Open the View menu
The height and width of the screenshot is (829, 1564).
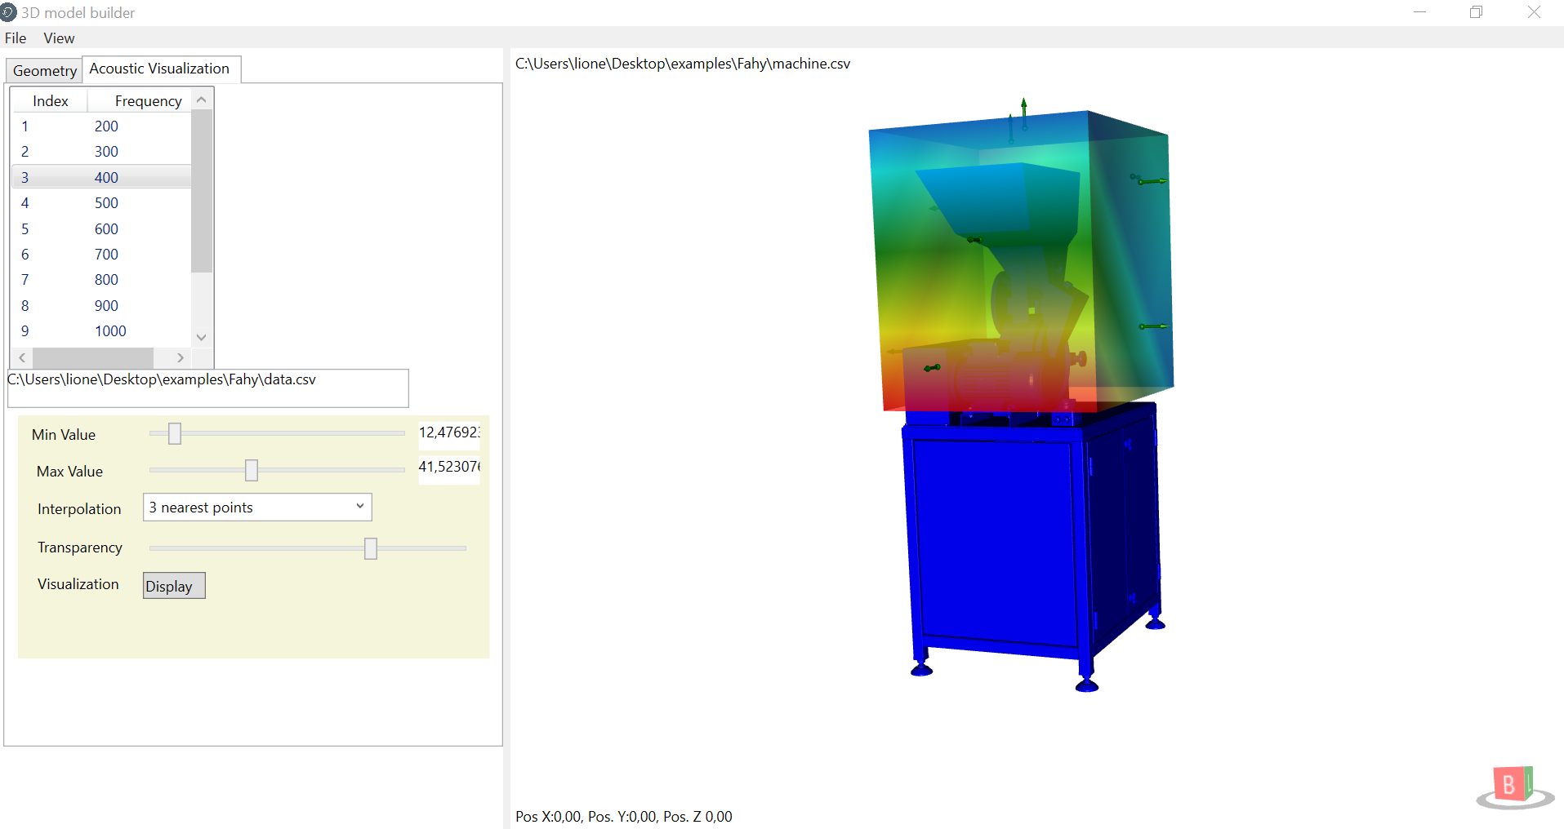(59, 38)
